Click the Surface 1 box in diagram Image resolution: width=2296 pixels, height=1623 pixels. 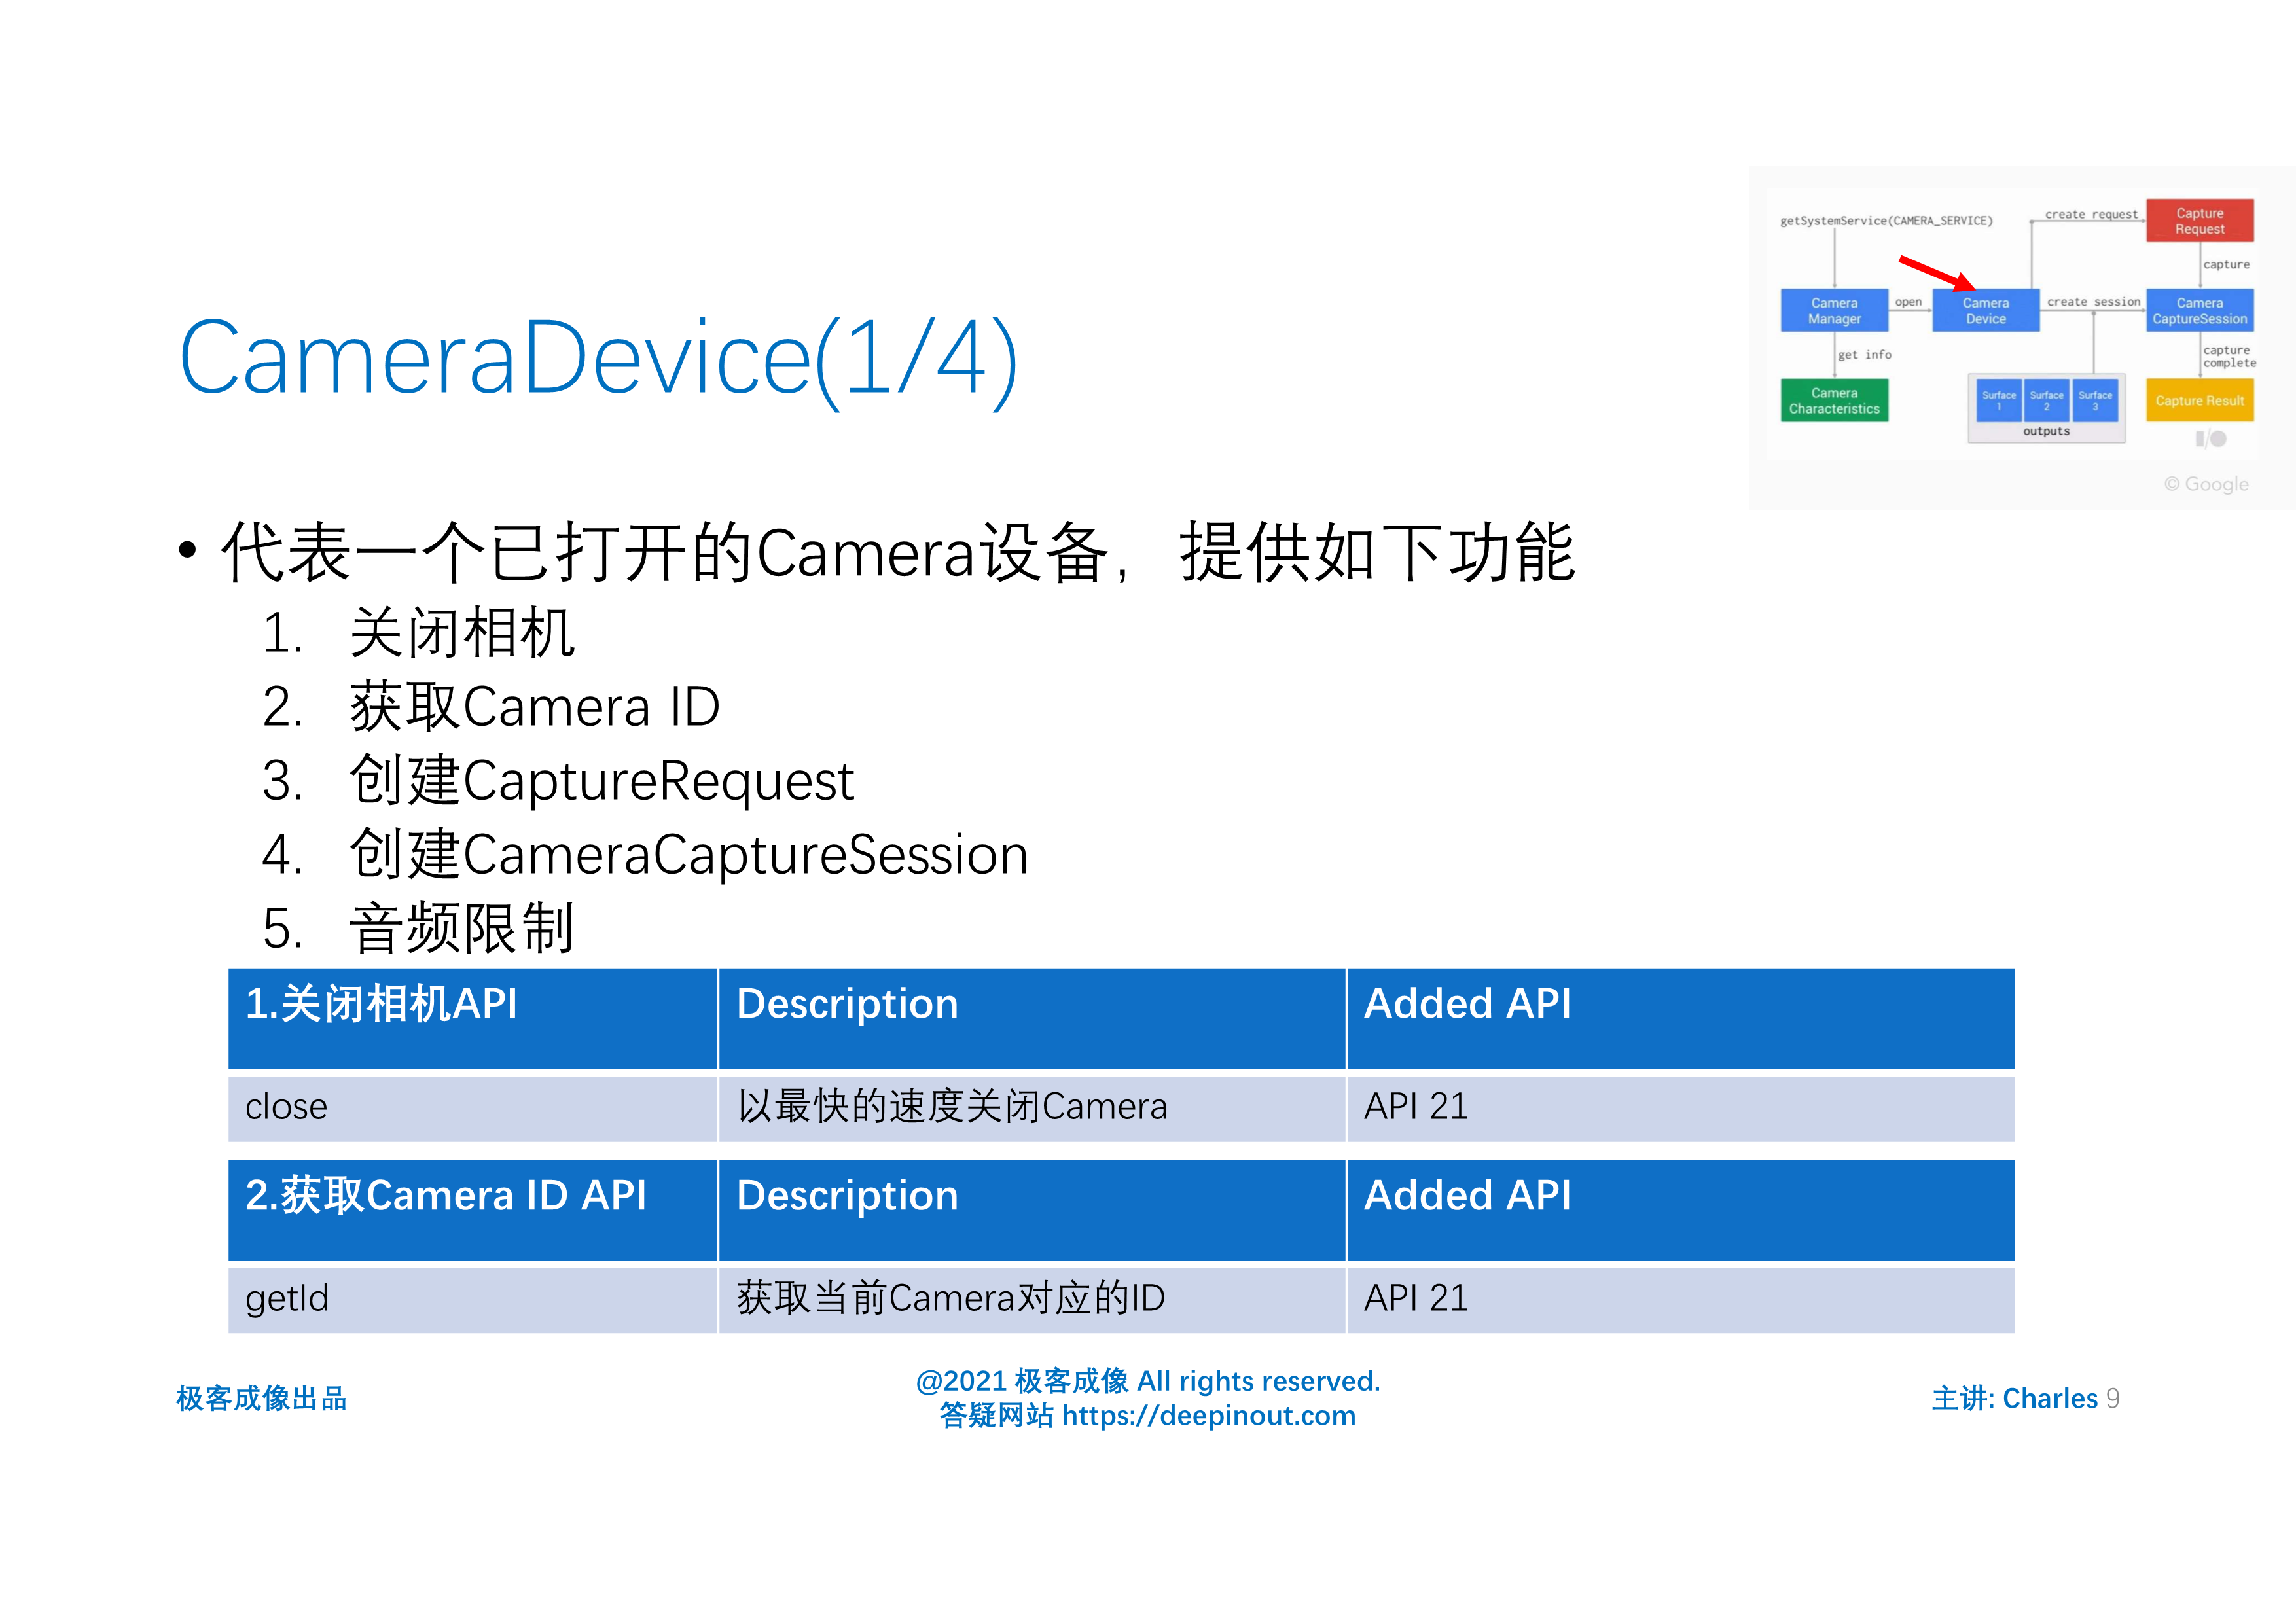[x=1999, y=400]
